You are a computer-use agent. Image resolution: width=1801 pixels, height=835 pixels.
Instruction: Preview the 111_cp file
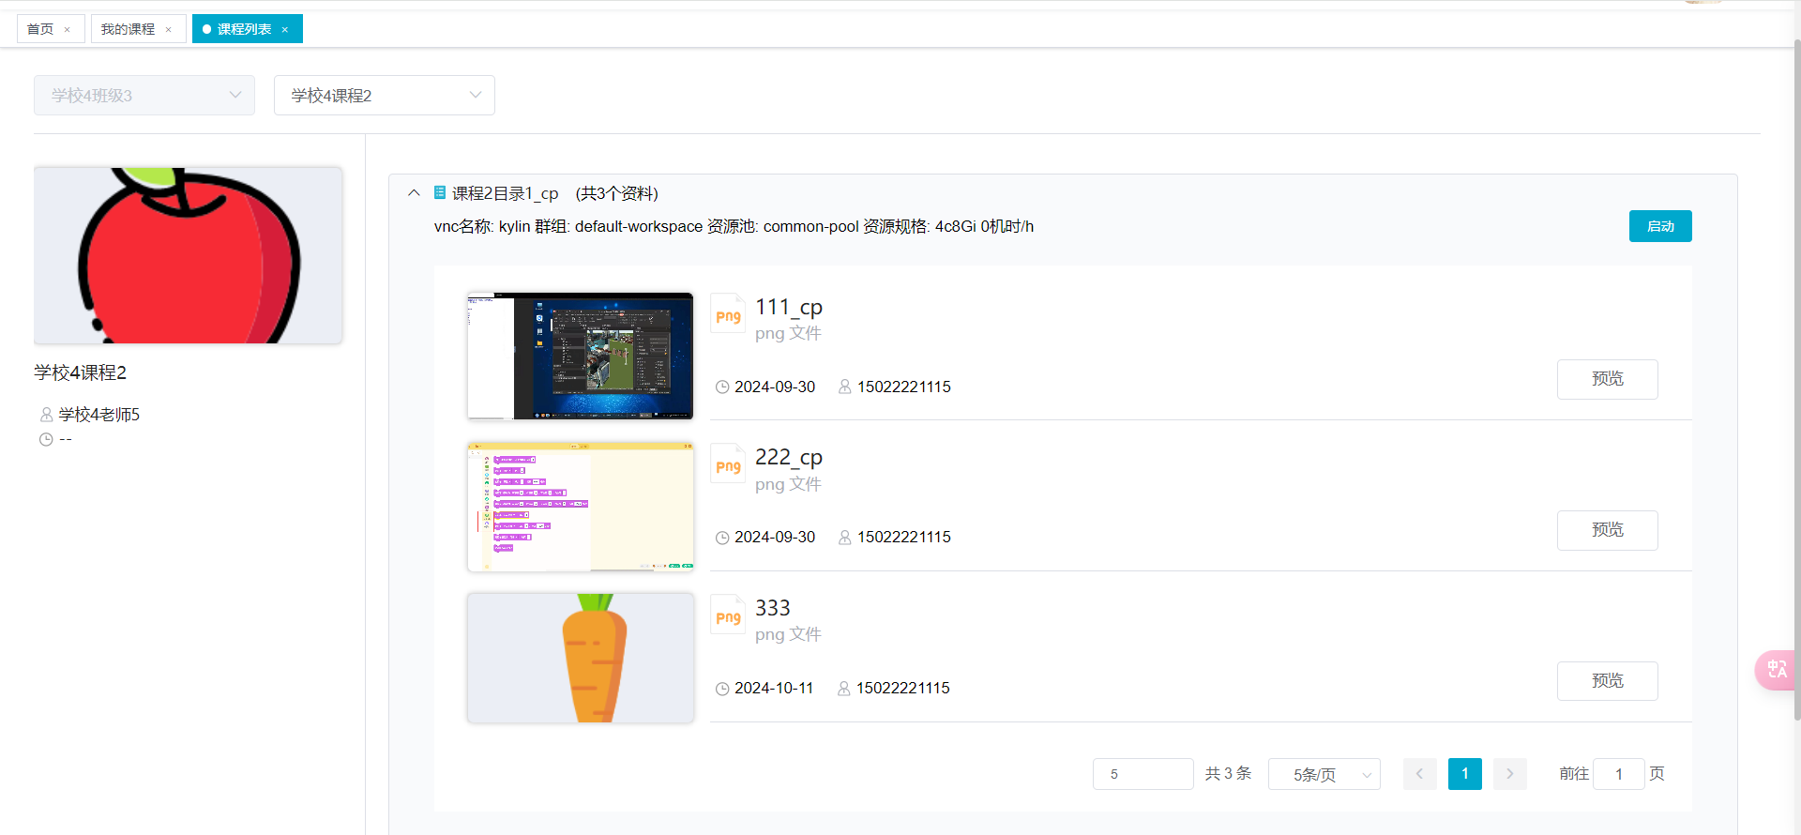(x=1607, y=379)
